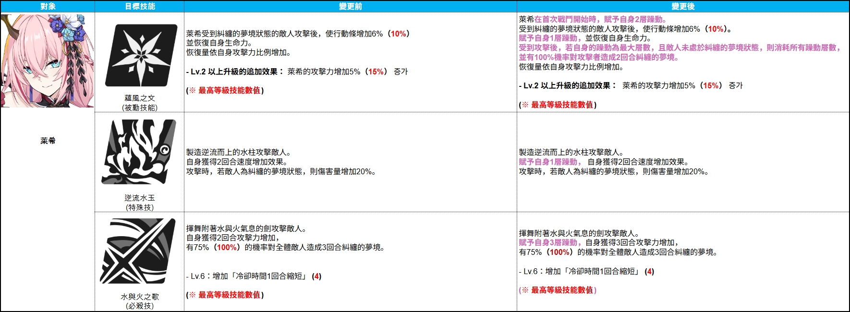Click 恢復量依自身攻擊力比例增加 in the 變更前 column

tap(239, 52)
